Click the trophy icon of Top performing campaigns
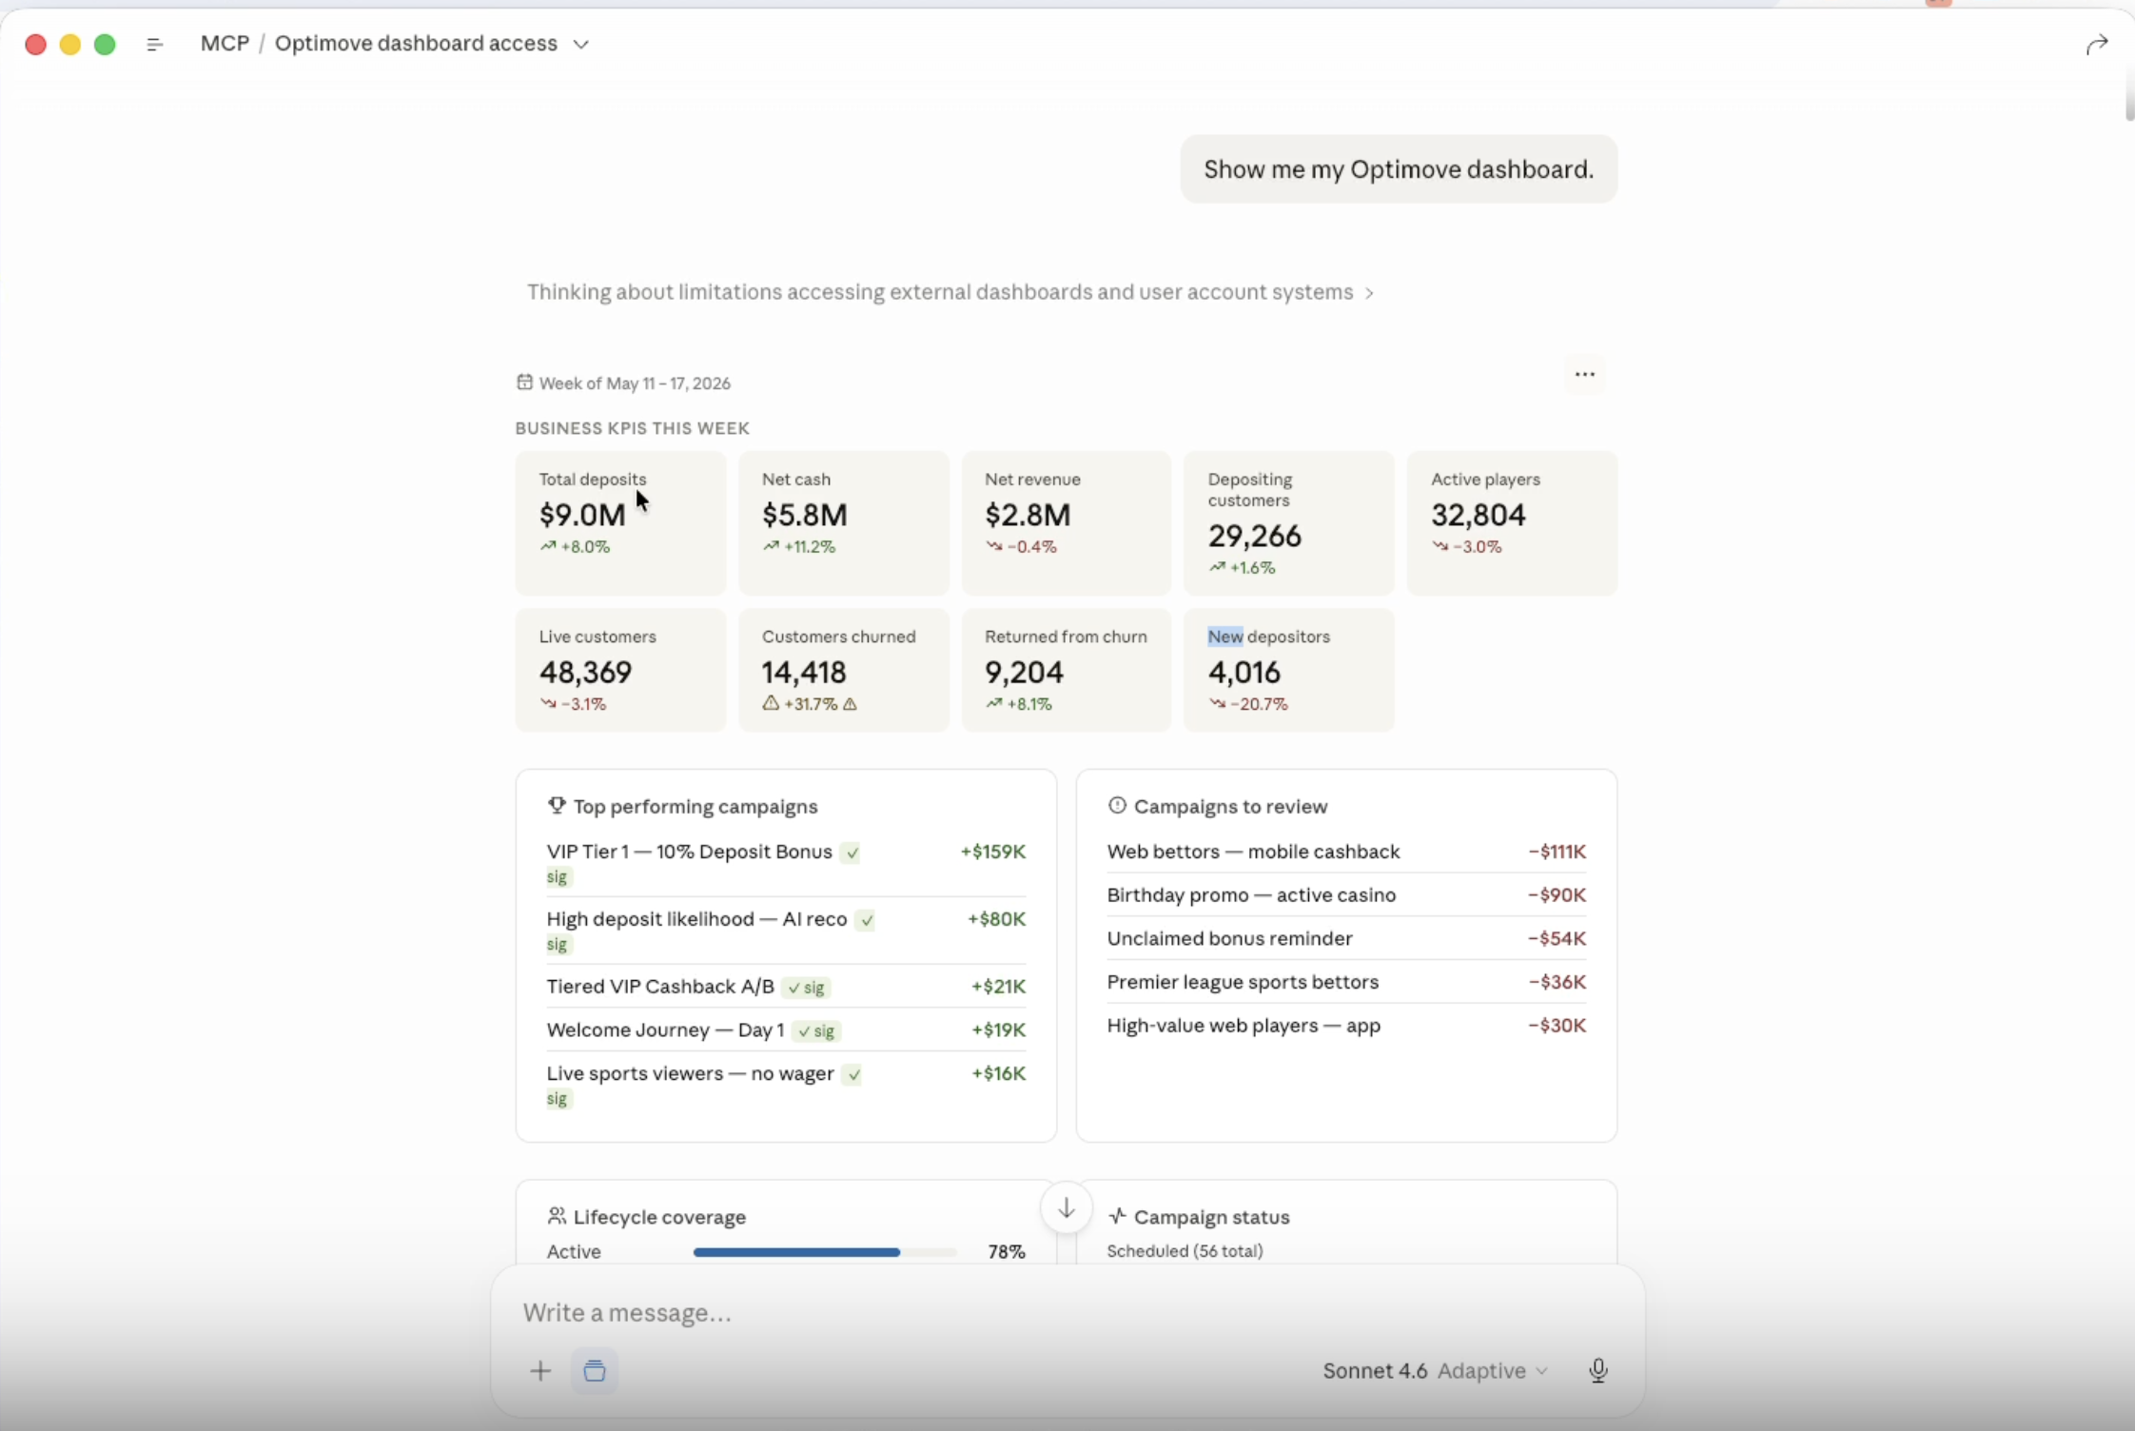The height and width of the screenshot is (1431, 2135). [x=557, y=806]
